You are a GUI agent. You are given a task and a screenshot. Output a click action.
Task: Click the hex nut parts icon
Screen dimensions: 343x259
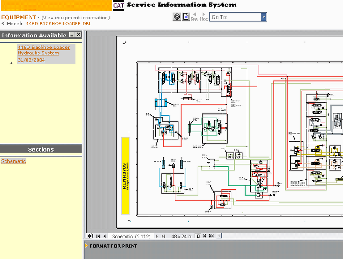[177, 17]
